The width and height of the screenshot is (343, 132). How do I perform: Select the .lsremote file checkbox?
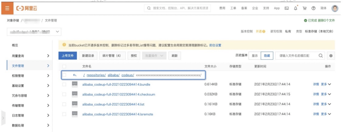[64, 114]
